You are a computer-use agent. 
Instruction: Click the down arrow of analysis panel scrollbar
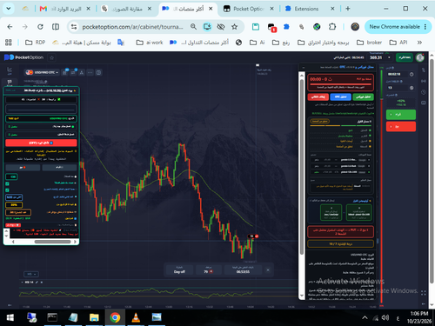tap(302, 296)
